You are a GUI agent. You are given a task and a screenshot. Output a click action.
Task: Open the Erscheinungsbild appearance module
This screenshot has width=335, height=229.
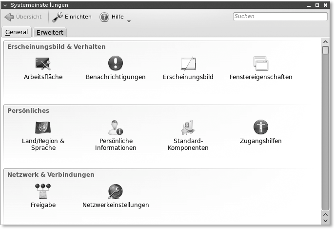coord(188,63)
